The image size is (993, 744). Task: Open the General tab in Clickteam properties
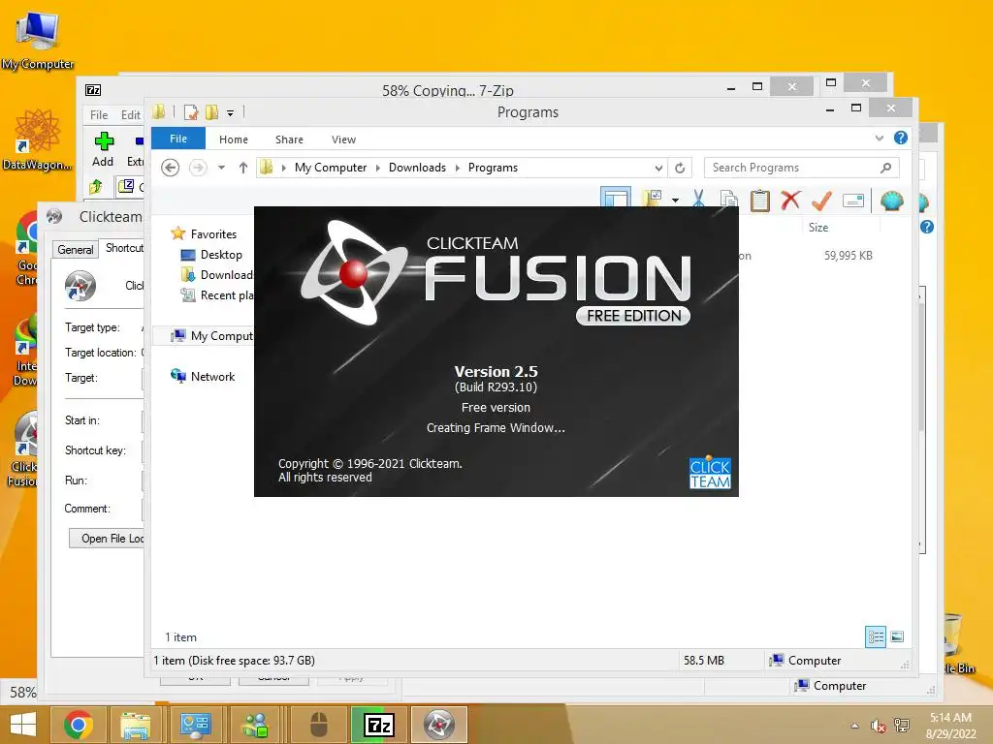[x=76, y=249]
